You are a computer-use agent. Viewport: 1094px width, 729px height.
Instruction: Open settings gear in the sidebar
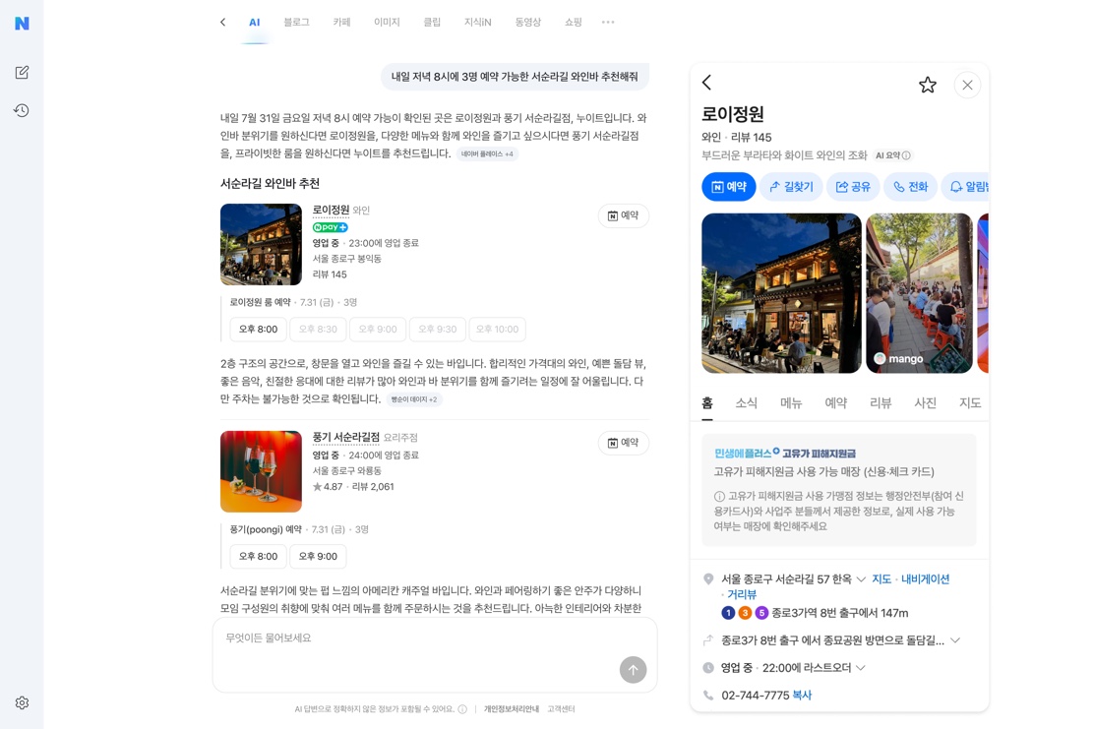(x=22, y=702)
